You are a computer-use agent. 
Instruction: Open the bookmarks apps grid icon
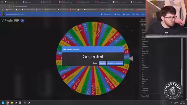pos(3,10)
